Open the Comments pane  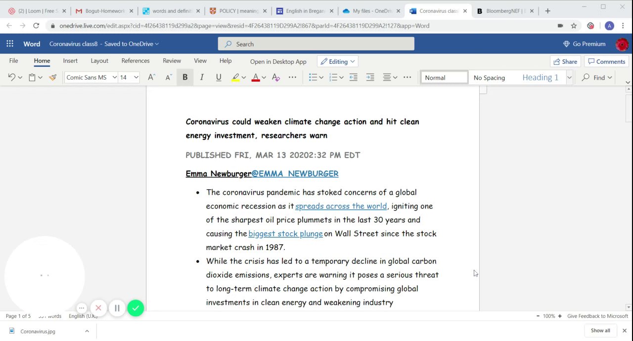tap(606, 62)
